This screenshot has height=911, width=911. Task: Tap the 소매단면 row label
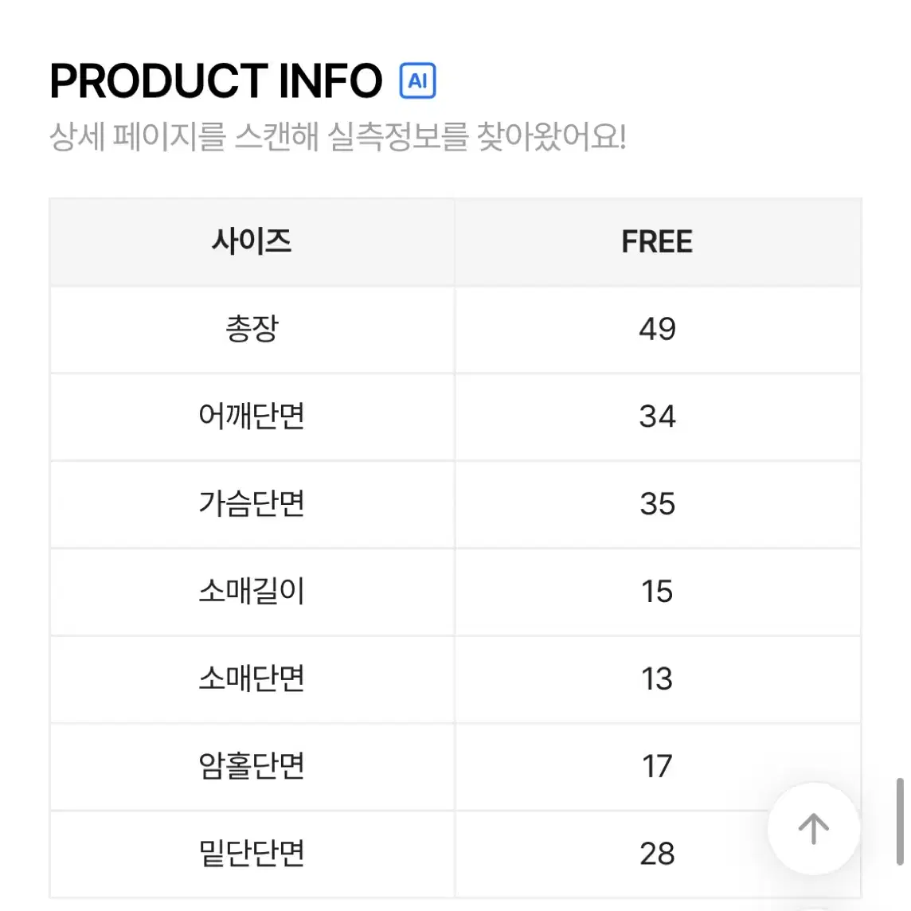252,678
